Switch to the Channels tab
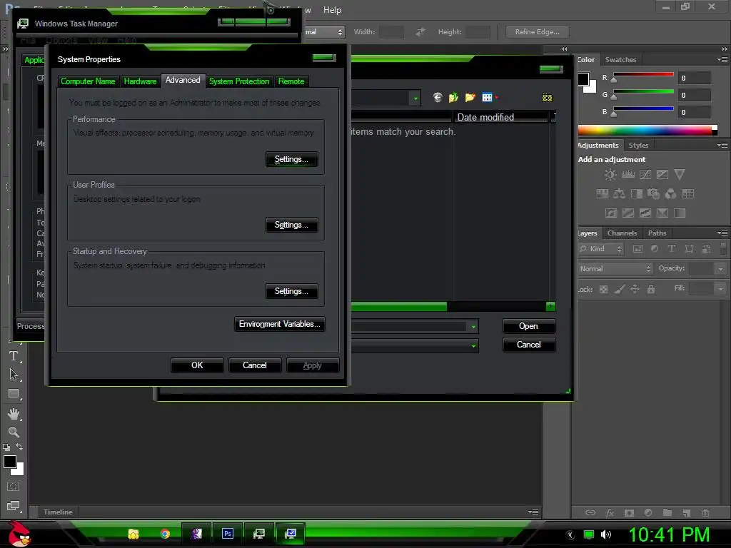The image size is (731, 548). 622,233
